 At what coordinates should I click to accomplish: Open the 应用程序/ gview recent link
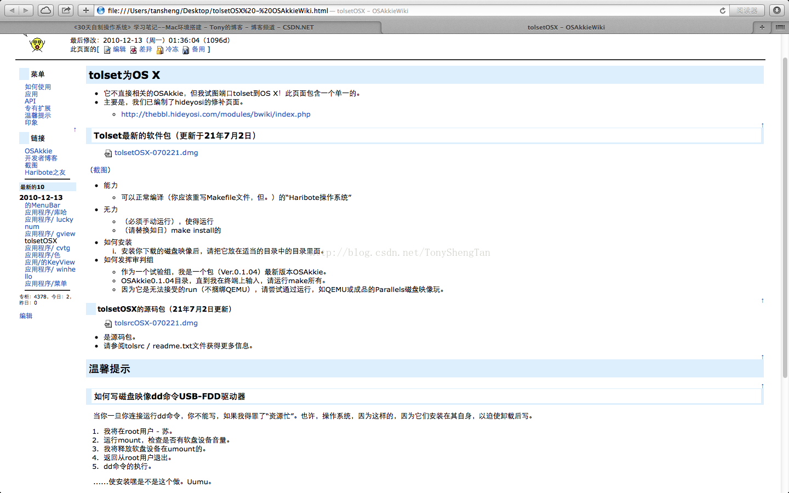[x=50, y=234]
